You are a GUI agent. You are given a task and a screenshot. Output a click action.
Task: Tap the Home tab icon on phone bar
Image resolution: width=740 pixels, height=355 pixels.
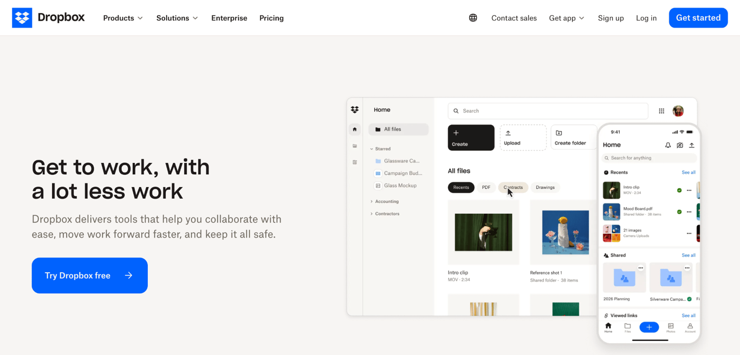tap(608, 327)
